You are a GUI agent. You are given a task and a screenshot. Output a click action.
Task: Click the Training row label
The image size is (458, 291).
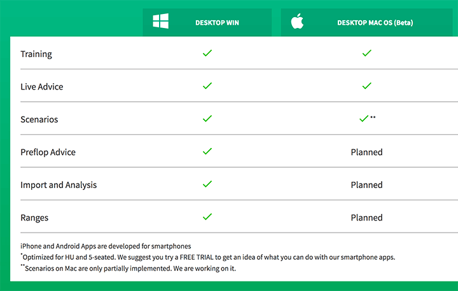36,54
